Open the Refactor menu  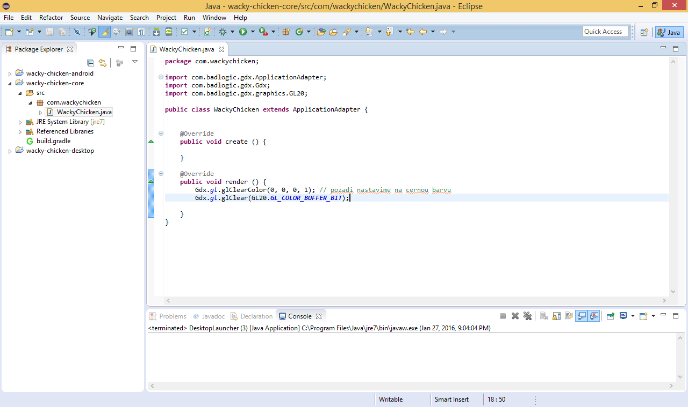[x=51, y=18]
